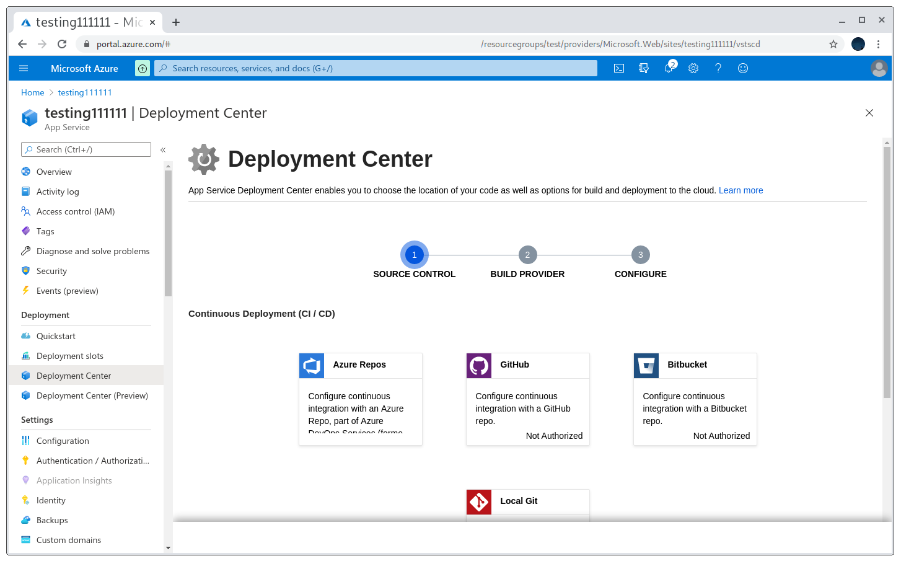Click the Continuous Deployment (CI / CD) heading
The height and width of the screenshot is (561, 901).
click(262, 314)
